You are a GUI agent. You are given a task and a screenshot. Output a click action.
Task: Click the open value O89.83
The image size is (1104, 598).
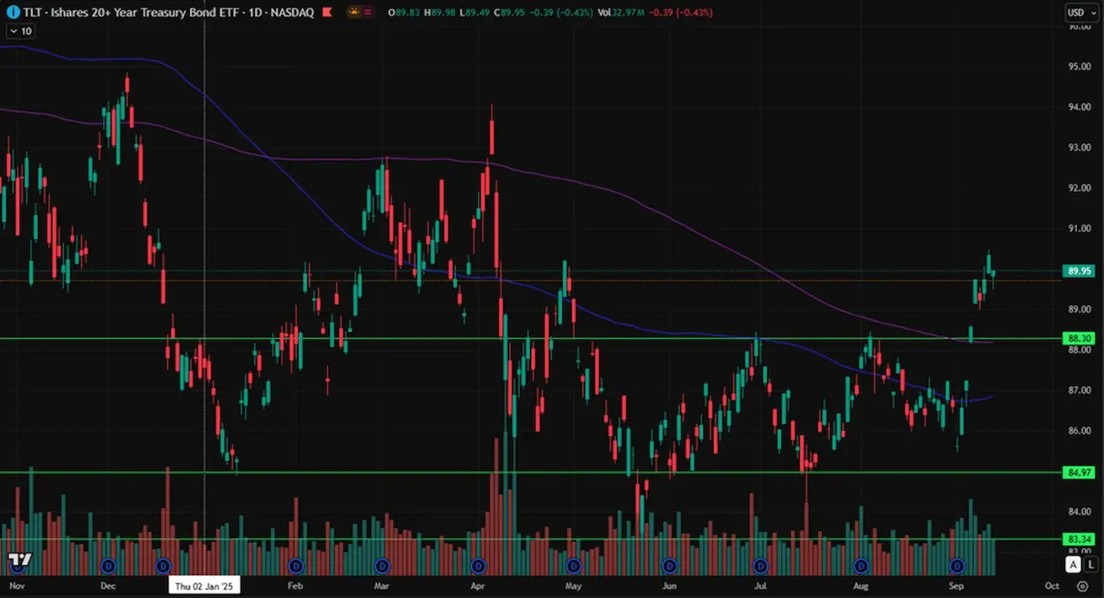(405, 13)
